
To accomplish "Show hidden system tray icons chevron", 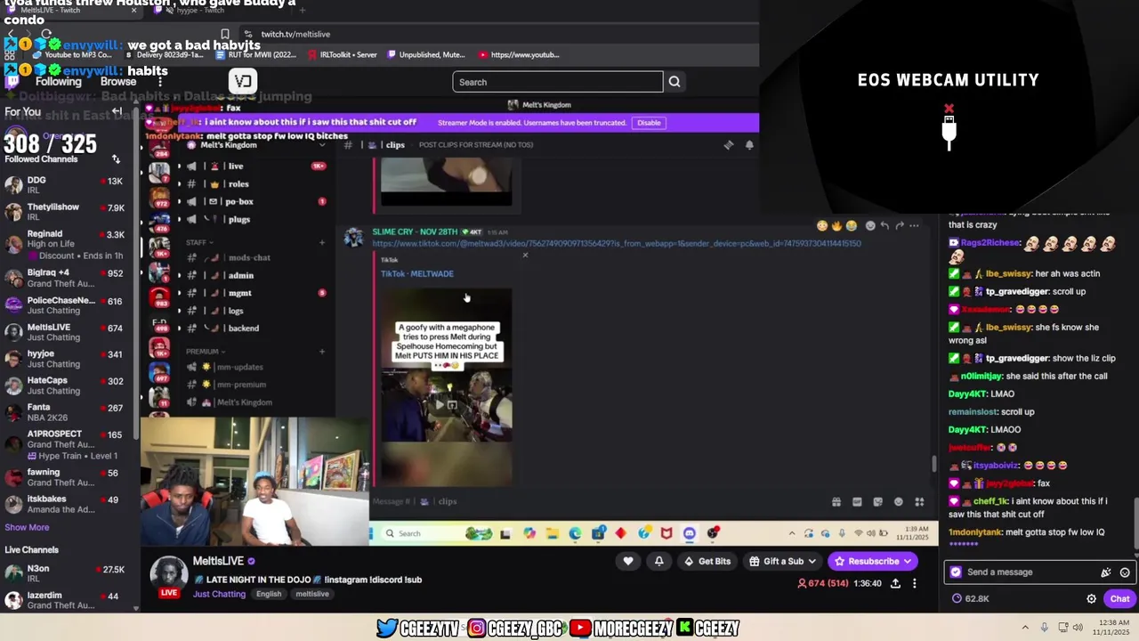I will (1025, 627).
